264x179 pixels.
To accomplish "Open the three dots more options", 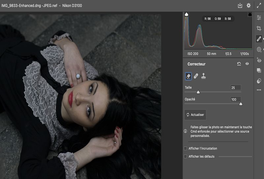I will (x=259, y=90).
